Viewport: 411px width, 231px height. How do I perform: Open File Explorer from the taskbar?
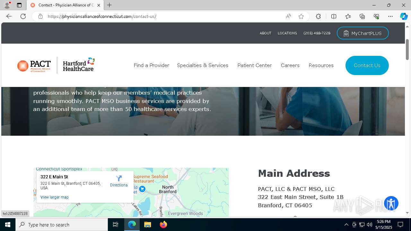pyautogui.click(x=147, y=225)
